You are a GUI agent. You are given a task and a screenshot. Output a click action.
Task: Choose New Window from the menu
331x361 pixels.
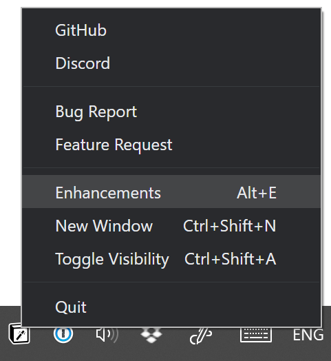171,225
